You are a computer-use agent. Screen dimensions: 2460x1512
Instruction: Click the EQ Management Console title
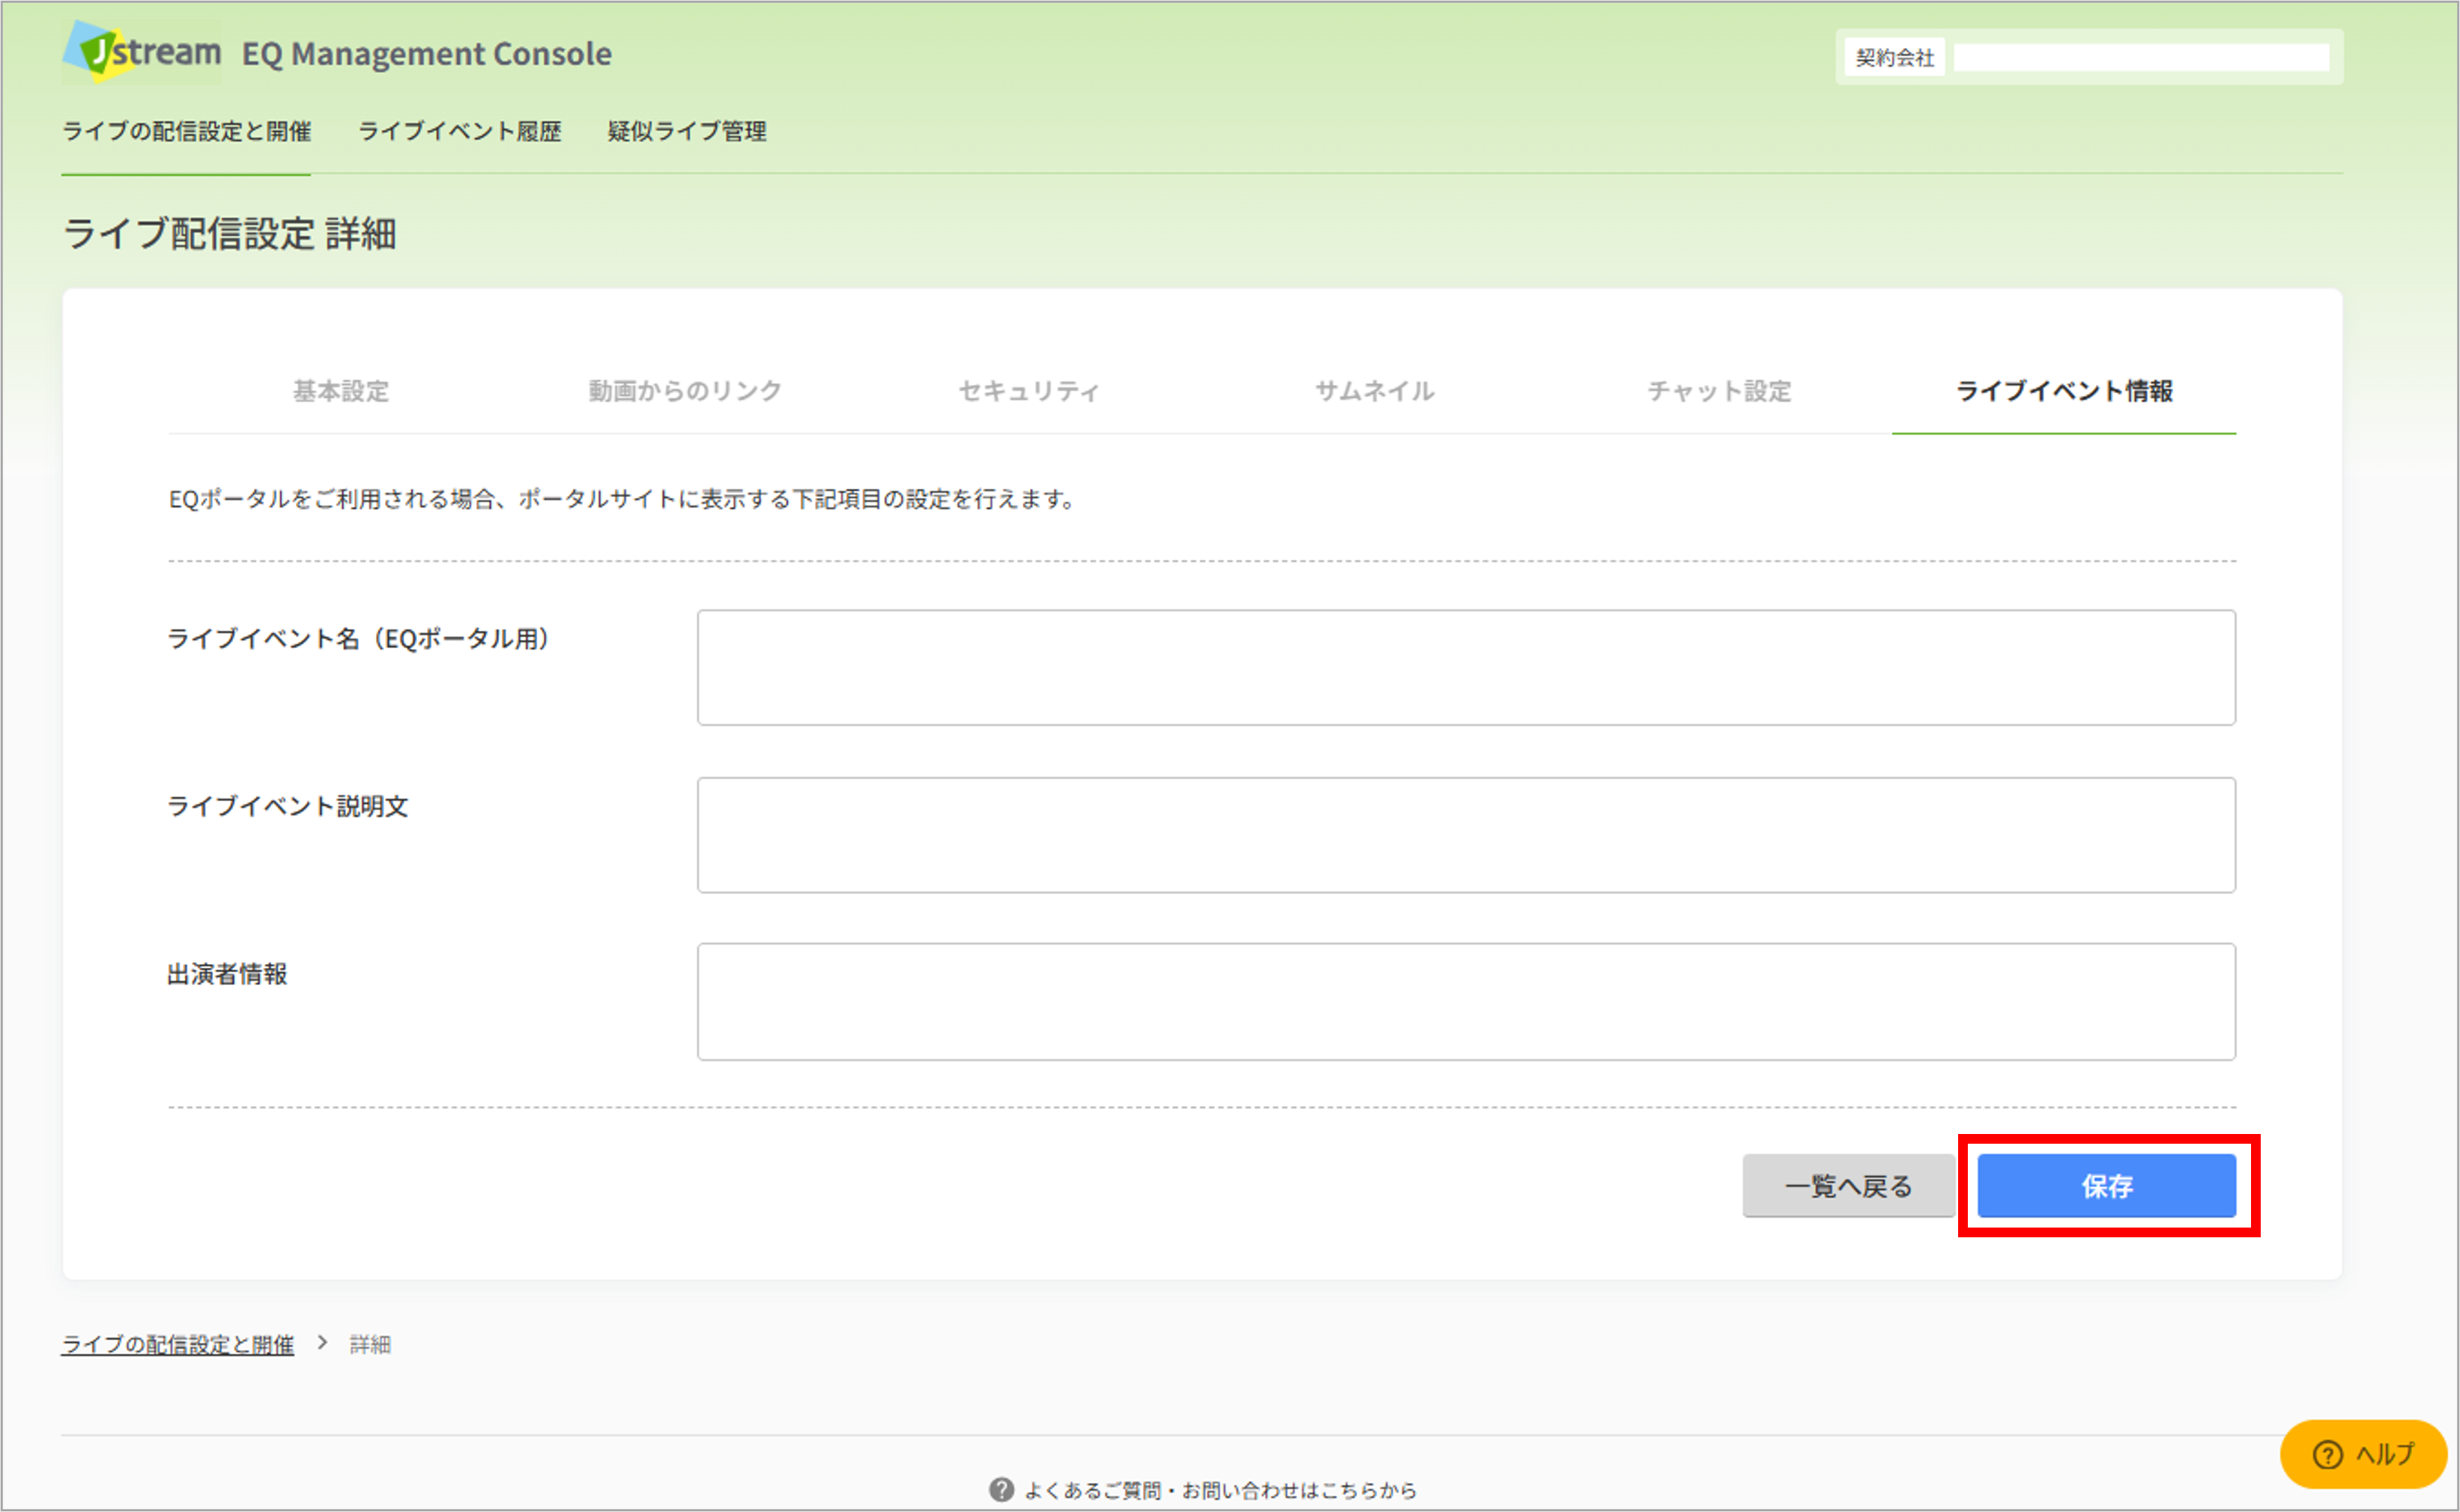[426, 53]
